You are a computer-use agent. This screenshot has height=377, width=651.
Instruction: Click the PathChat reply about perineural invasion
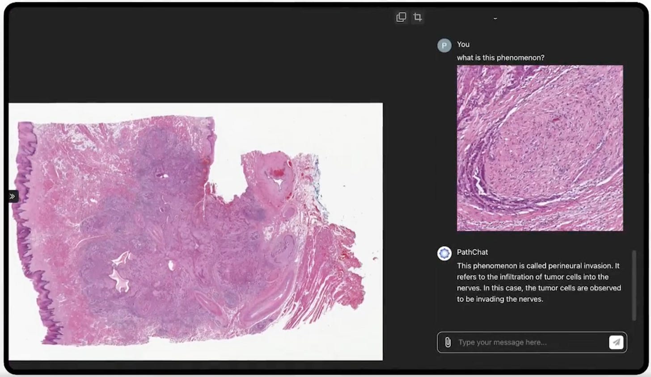point(539,282)
